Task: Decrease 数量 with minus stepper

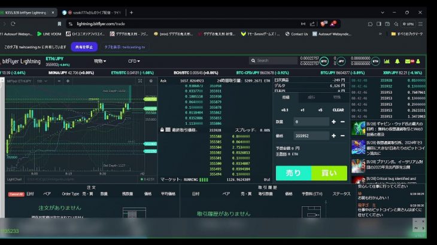Action: (342, 122)
